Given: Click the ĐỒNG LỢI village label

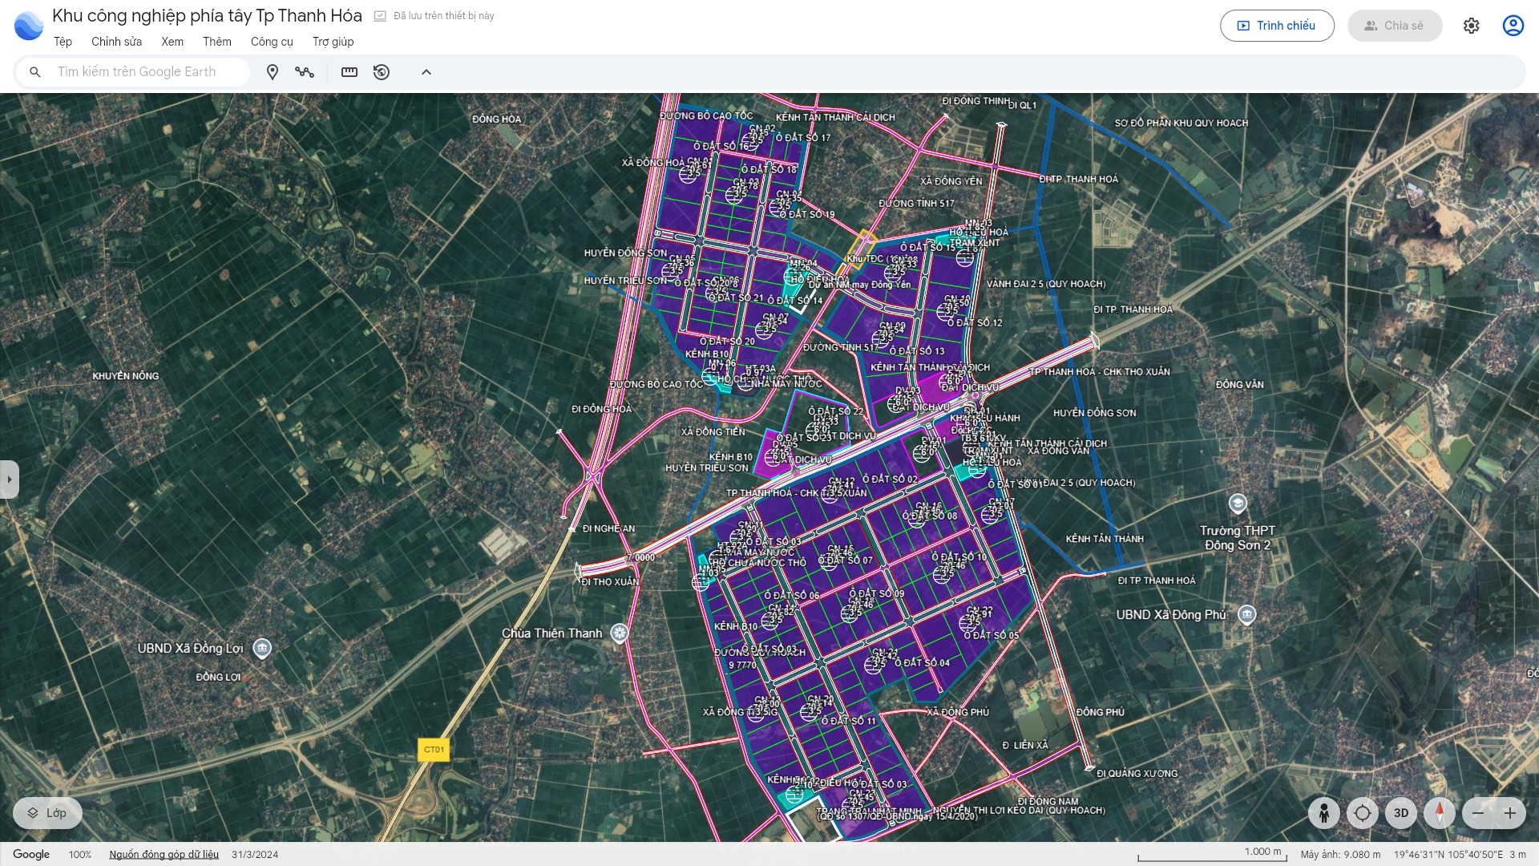Looking at the screenshot, I should point(218,678).
